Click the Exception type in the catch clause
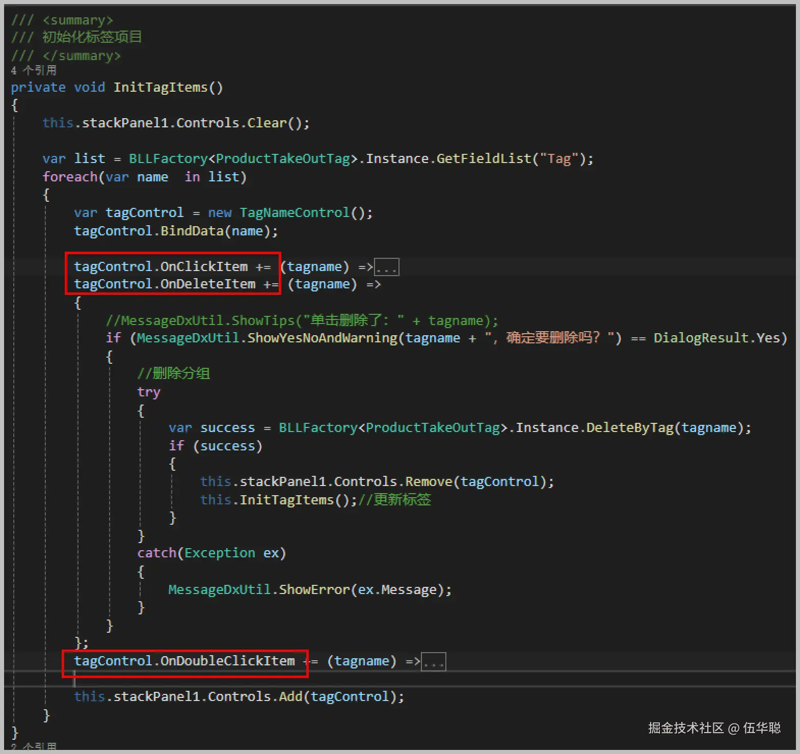Image resolution: width=800 pixels, height=754 pixels. 220,553
